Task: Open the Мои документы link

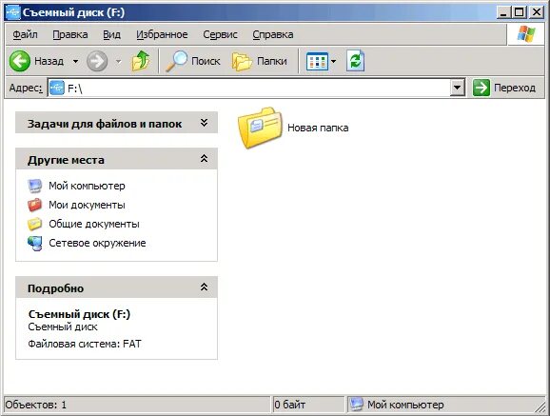Action: pos(87,205)
